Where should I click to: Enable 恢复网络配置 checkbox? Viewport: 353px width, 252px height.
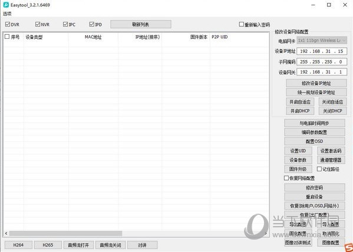[x=286, y=178]
